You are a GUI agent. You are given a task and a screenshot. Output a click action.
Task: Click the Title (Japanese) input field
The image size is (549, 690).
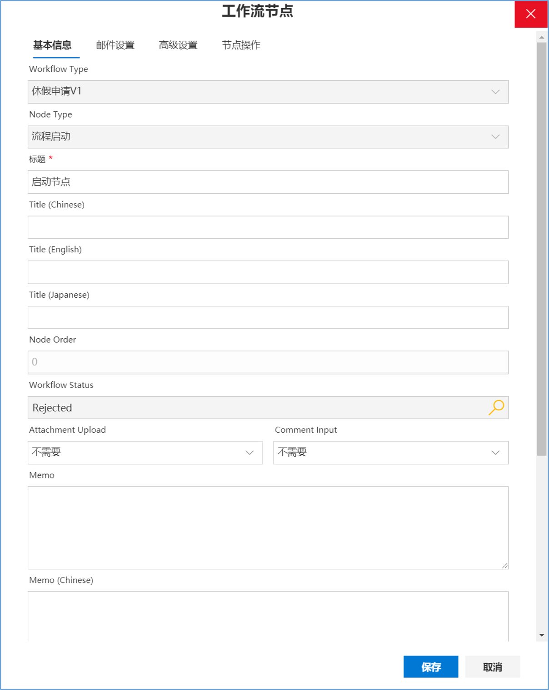(268, 317)
